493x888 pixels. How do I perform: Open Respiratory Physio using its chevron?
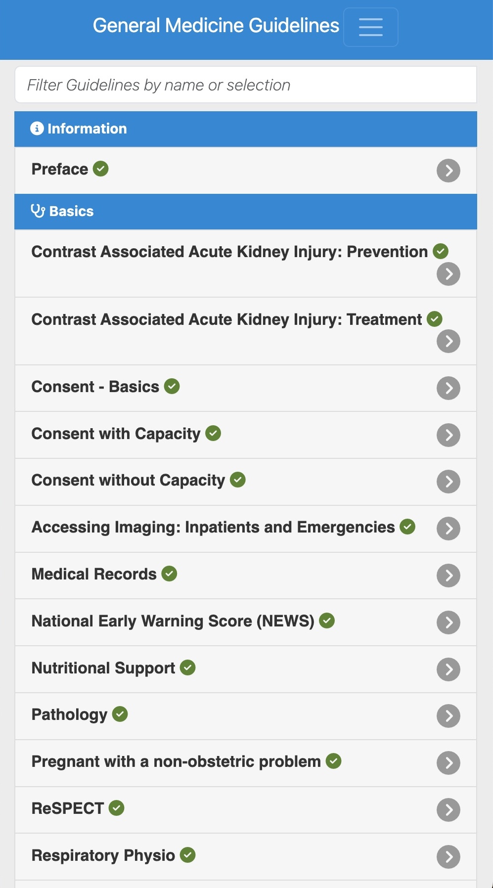[448, 857]
